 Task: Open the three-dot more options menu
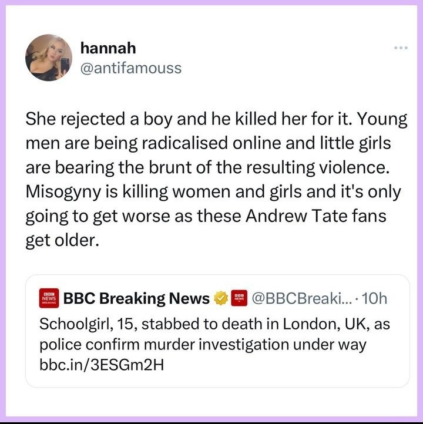coord(401,48)
